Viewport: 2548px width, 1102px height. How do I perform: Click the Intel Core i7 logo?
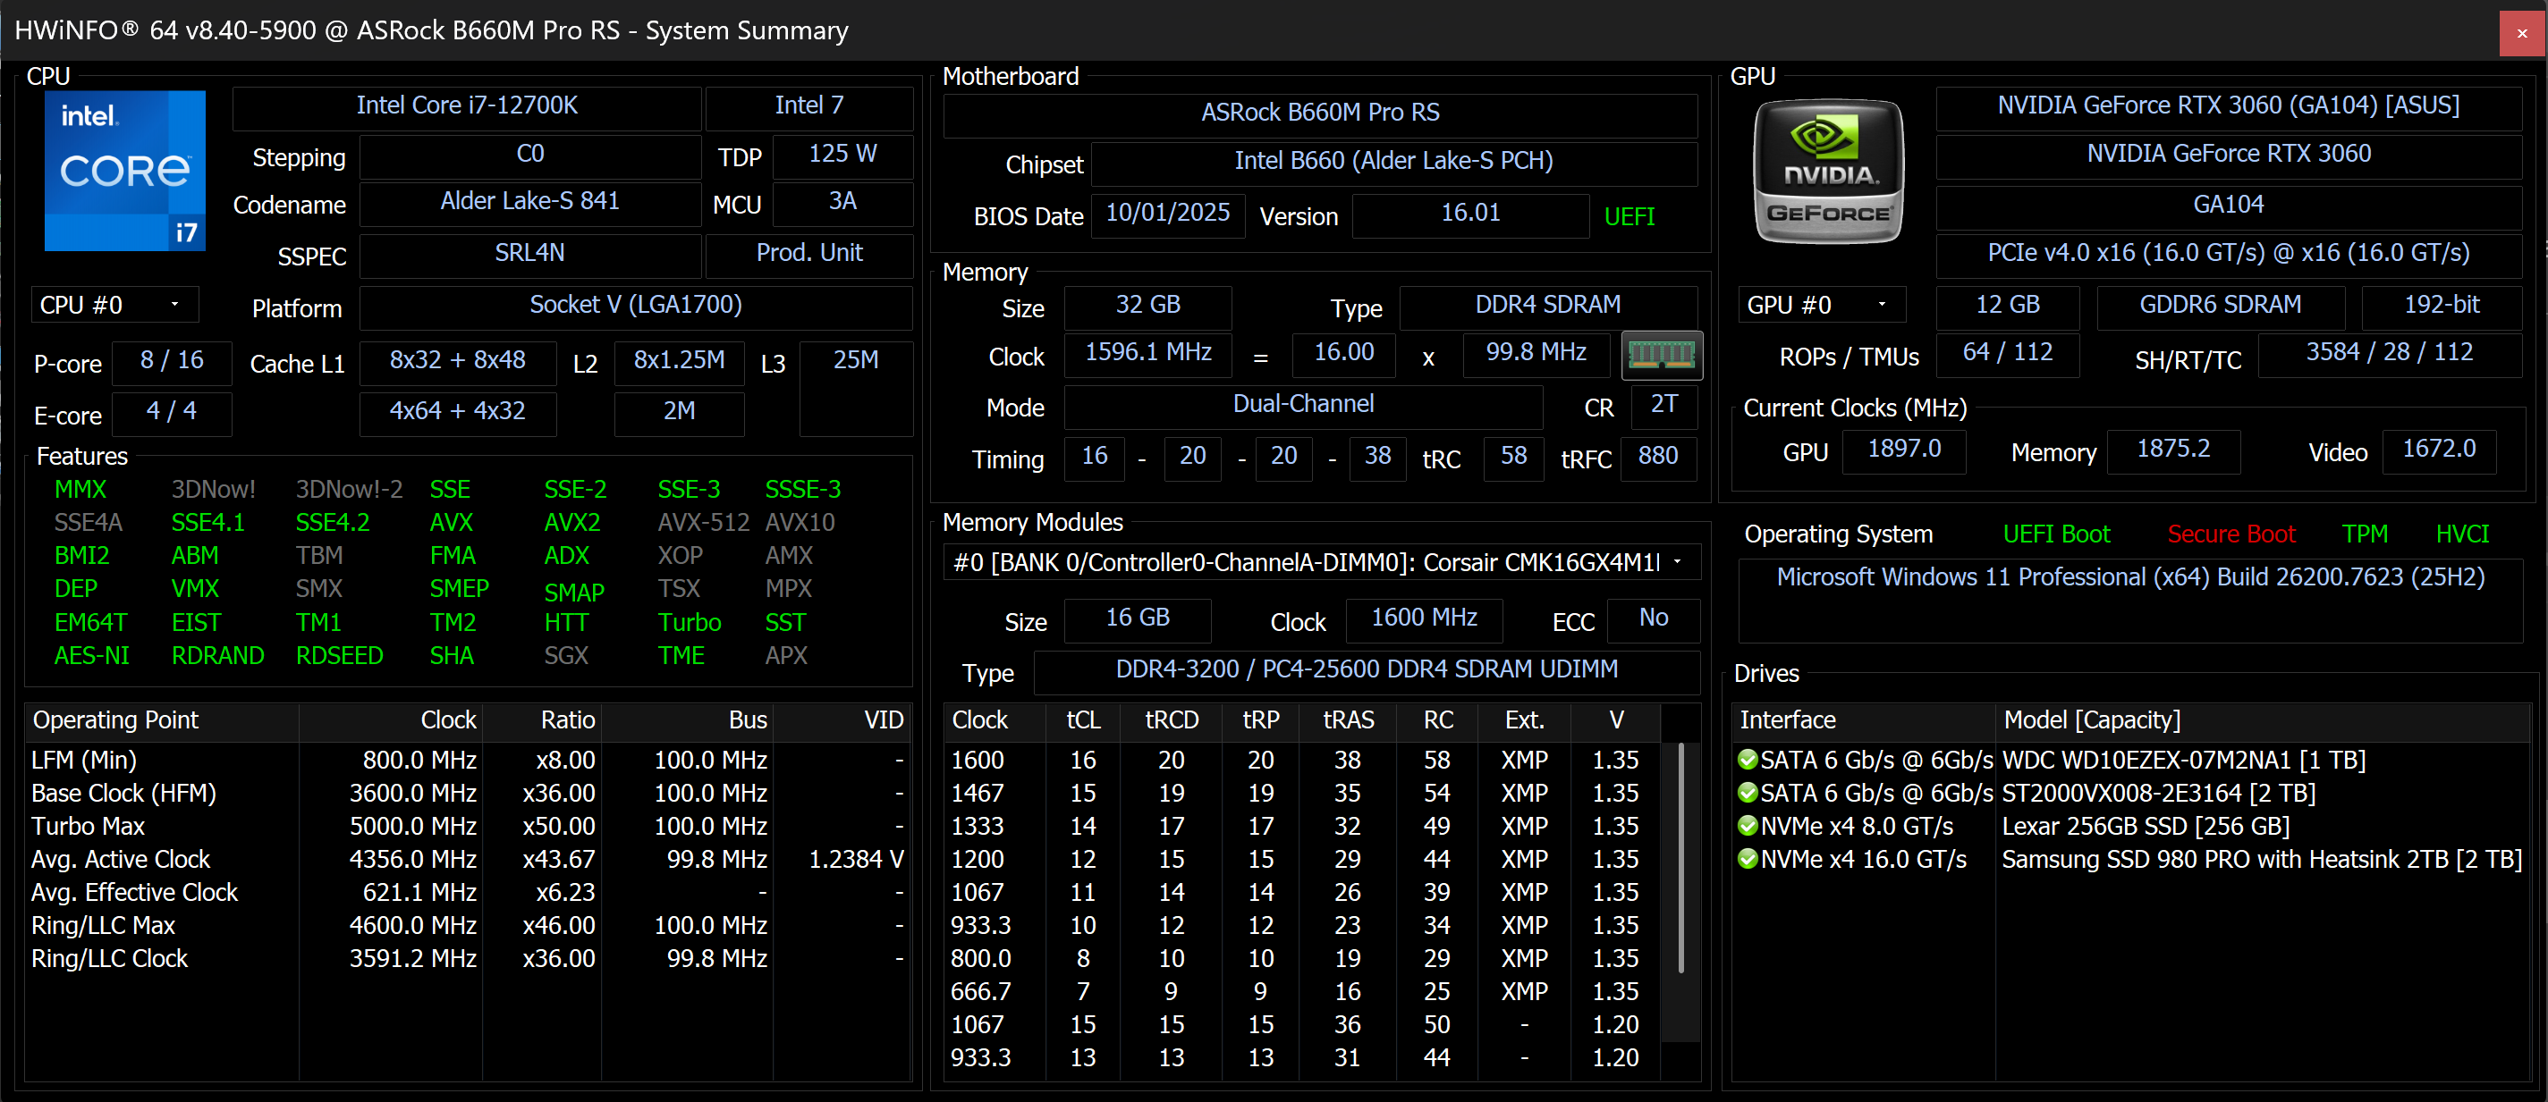124,170
